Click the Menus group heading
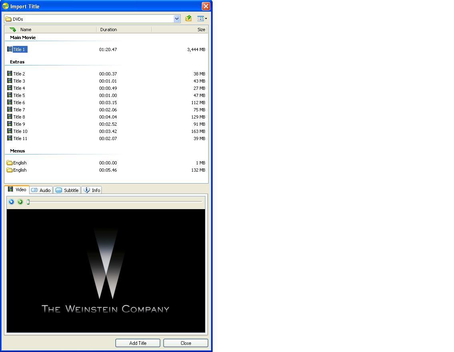Screen dimensions: 454x352 [x=17, y=151]
